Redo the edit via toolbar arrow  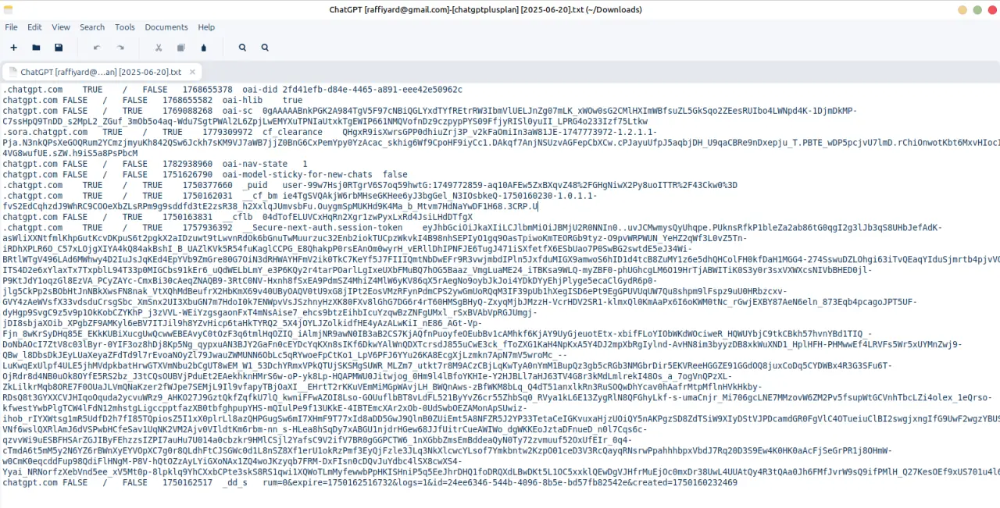120,48
